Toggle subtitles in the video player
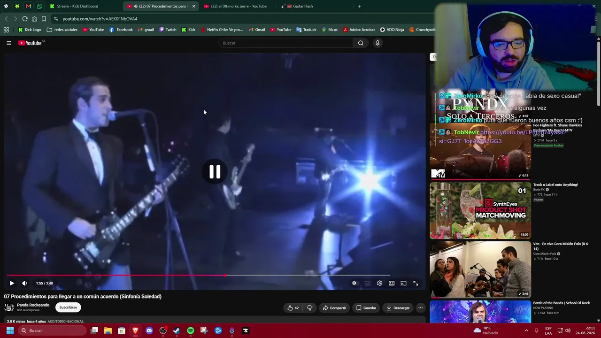 pos(367,283)
